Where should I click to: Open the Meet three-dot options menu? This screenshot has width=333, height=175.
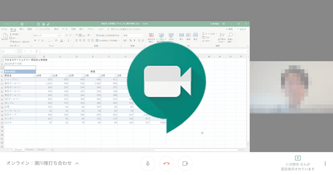(325, 164)
